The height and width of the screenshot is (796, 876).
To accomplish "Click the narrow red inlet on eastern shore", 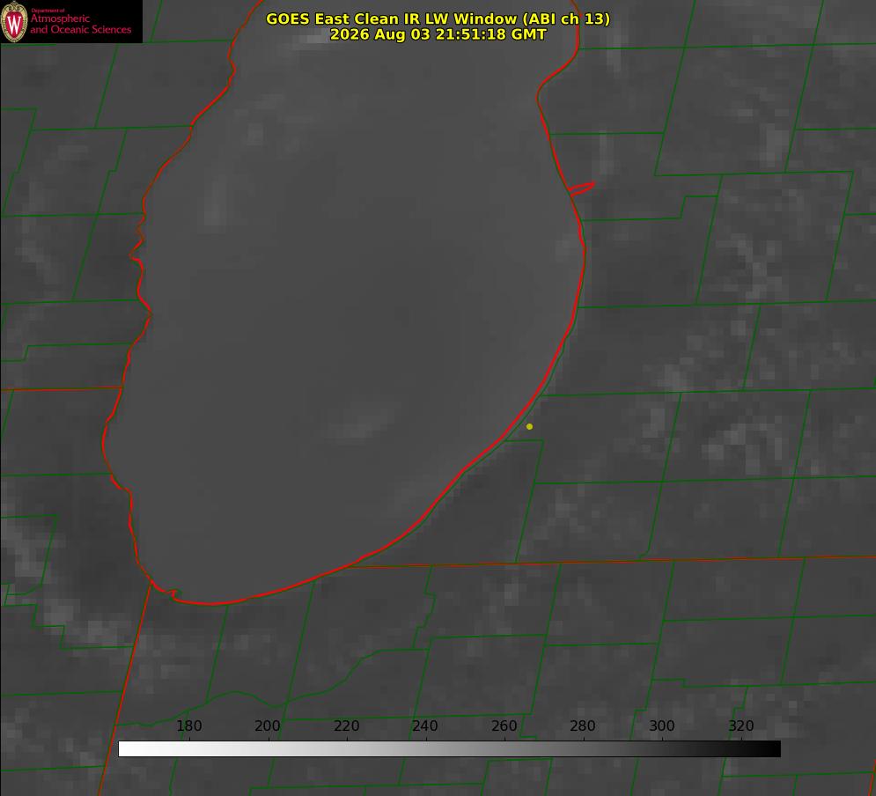I will (x=581, y=188).
